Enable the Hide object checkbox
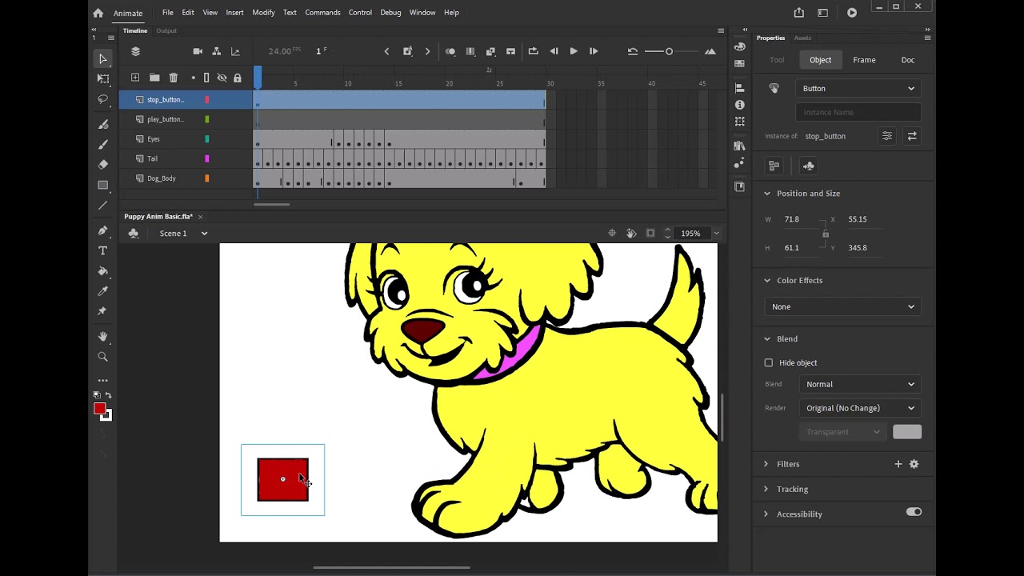This screenshot has height=576, width=1024. click(769, 362)
